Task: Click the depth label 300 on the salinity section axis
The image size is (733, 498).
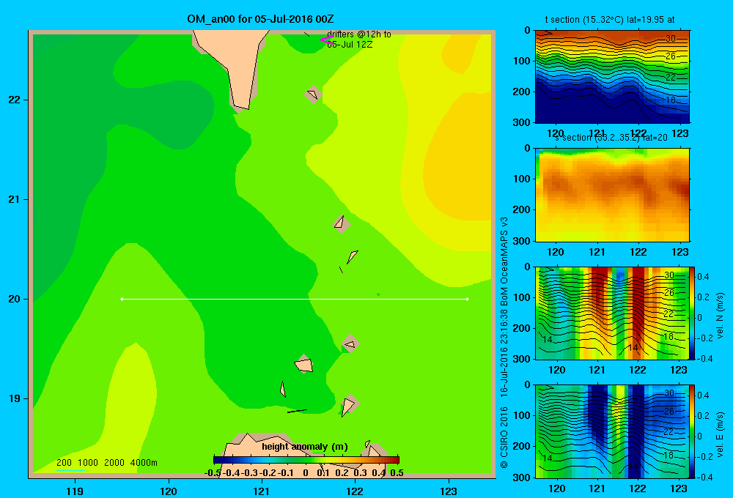Action: click(x=521, y=240)
